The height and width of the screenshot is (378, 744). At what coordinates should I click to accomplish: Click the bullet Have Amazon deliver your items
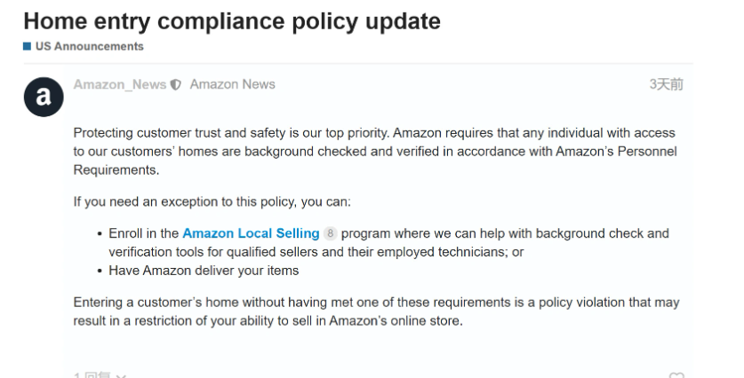(x=204, y=271)
